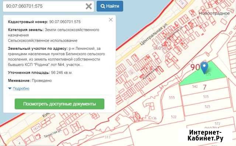Select parcel 522 on the map
Screen dimensions: 236x146
pos(174,117)
